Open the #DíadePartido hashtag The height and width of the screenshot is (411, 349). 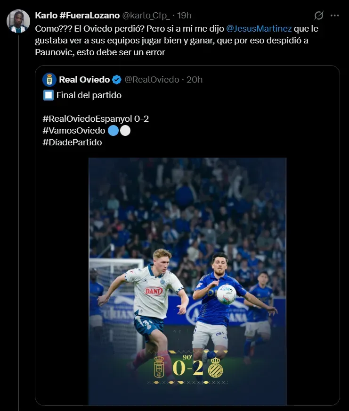[72, 143]
